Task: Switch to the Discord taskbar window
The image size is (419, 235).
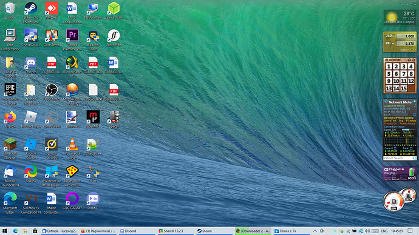Action: 136,231
